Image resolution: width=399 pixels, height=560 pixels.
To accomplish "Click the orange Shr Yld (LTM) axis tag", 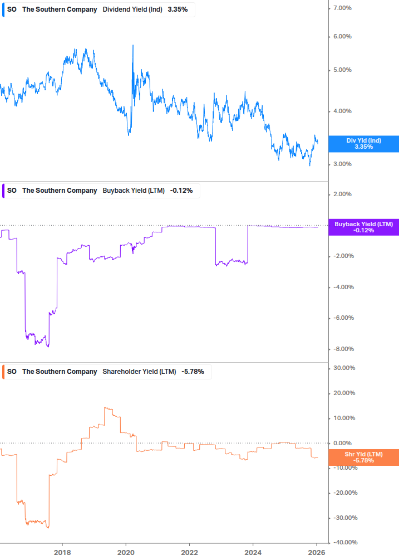I will tap(364, 457).
